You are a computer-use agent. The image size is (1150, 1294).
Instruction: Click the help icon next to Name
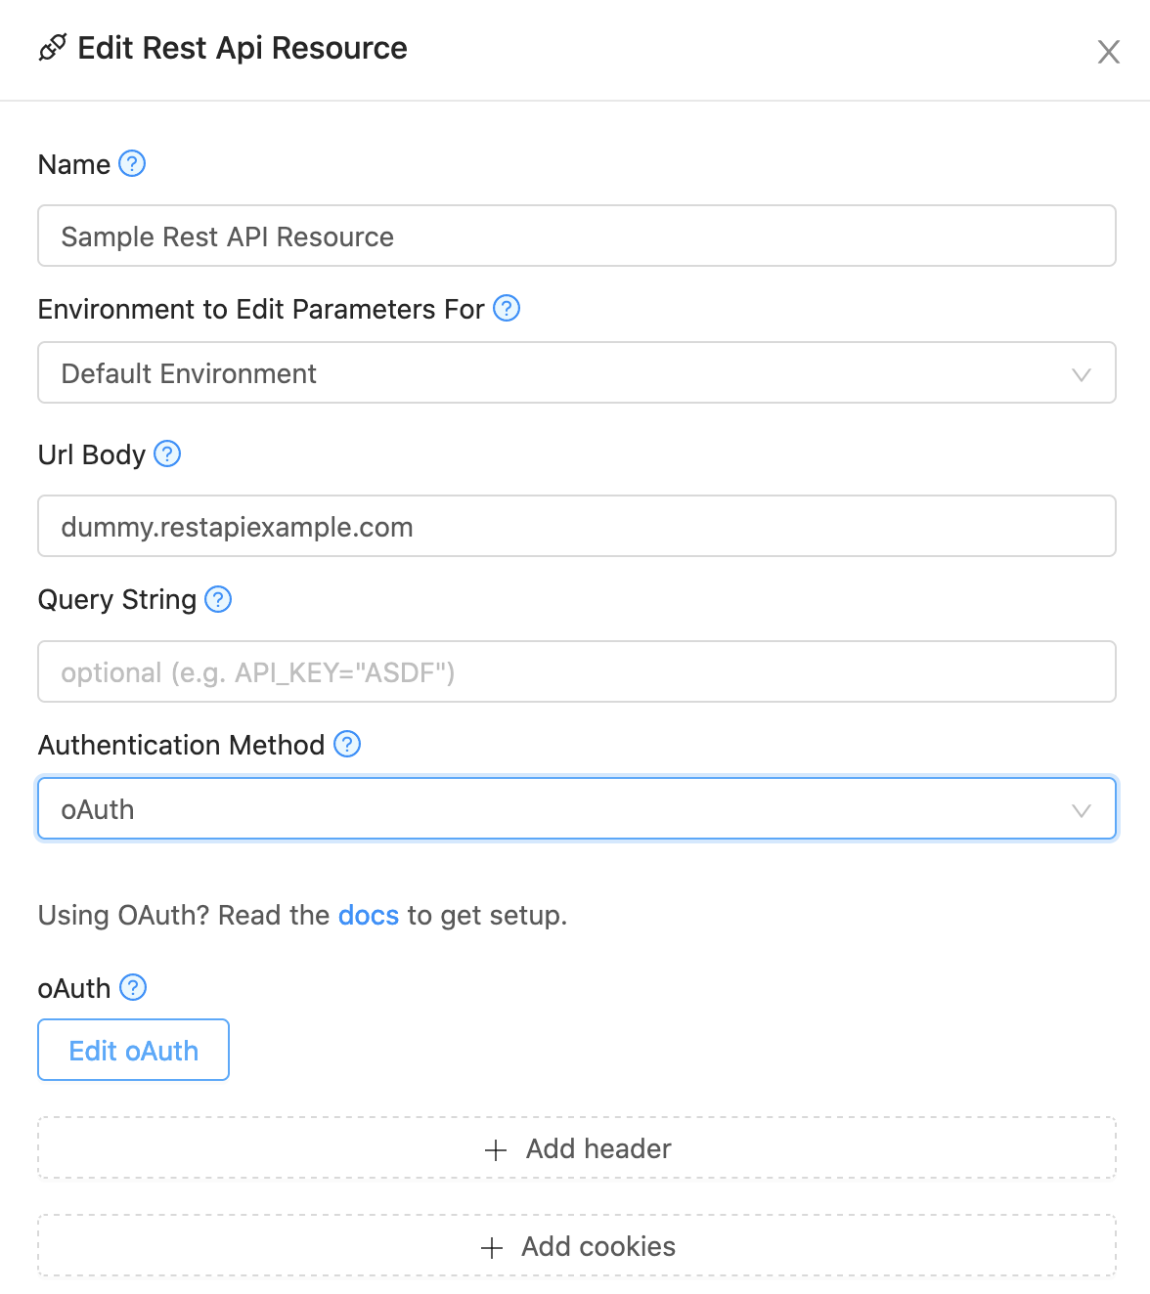(132, 163)
